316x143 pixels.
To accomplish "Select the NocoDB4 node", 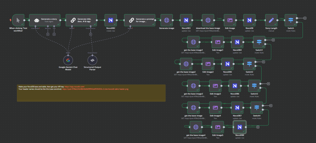I will pos(237,42).
